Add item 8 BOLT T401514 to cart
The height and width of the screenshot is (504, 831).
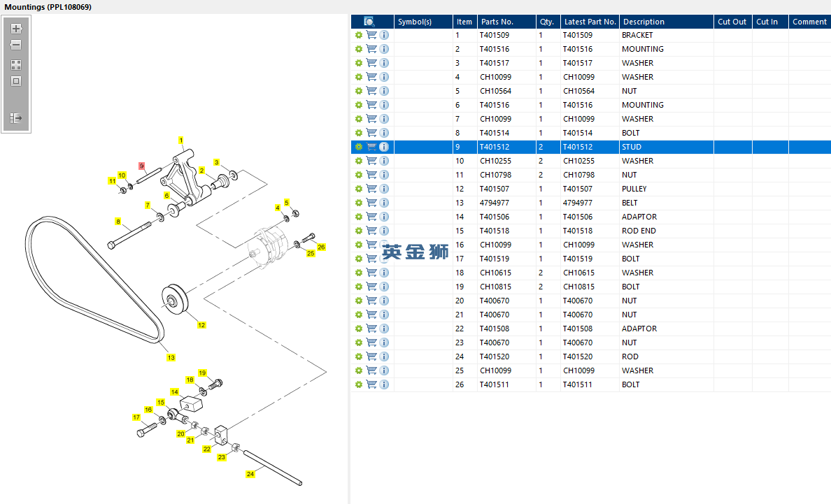click(371, 133)
